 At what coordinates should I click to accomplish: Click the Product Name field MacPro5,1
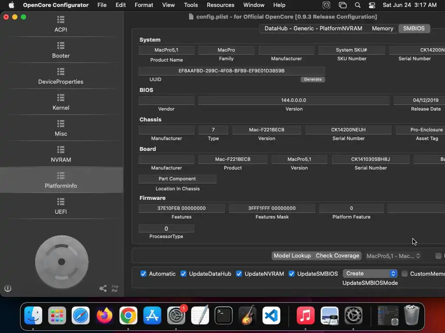coord(166,50)
